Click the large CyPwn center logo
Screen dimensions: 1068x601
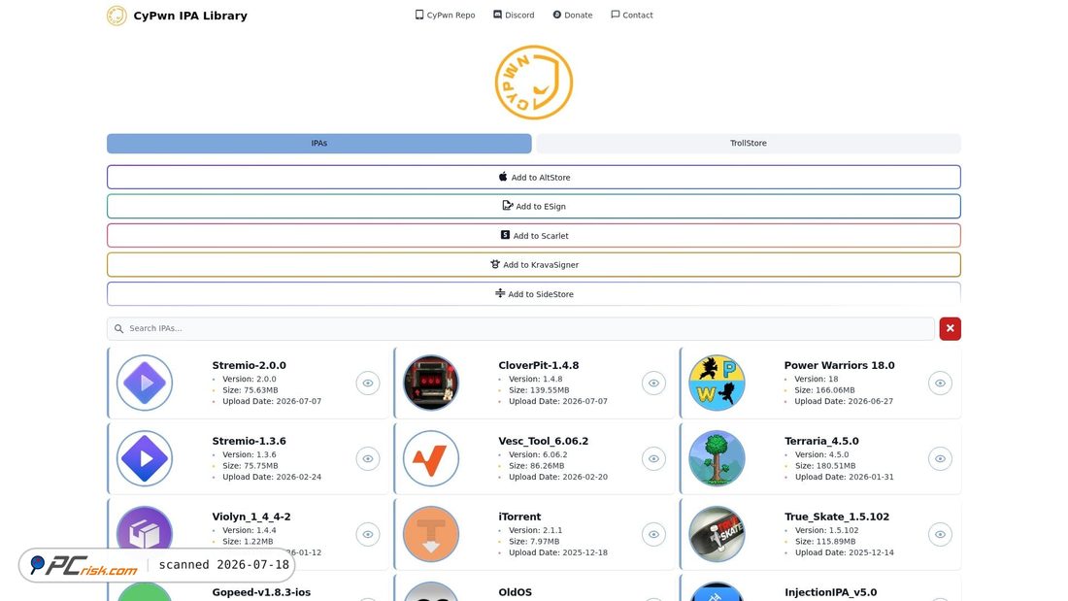[x=533, y=83]
